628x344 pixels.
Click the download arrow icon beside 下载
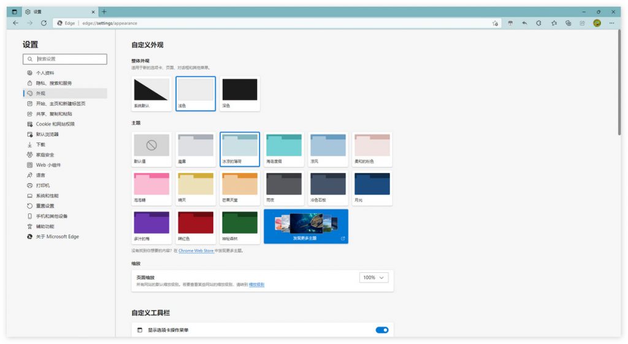[x=29, y=145]
